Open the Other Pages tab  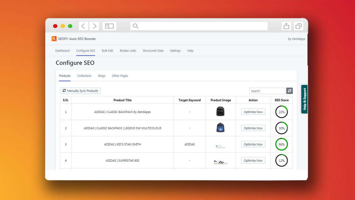[x=120, y=76]
